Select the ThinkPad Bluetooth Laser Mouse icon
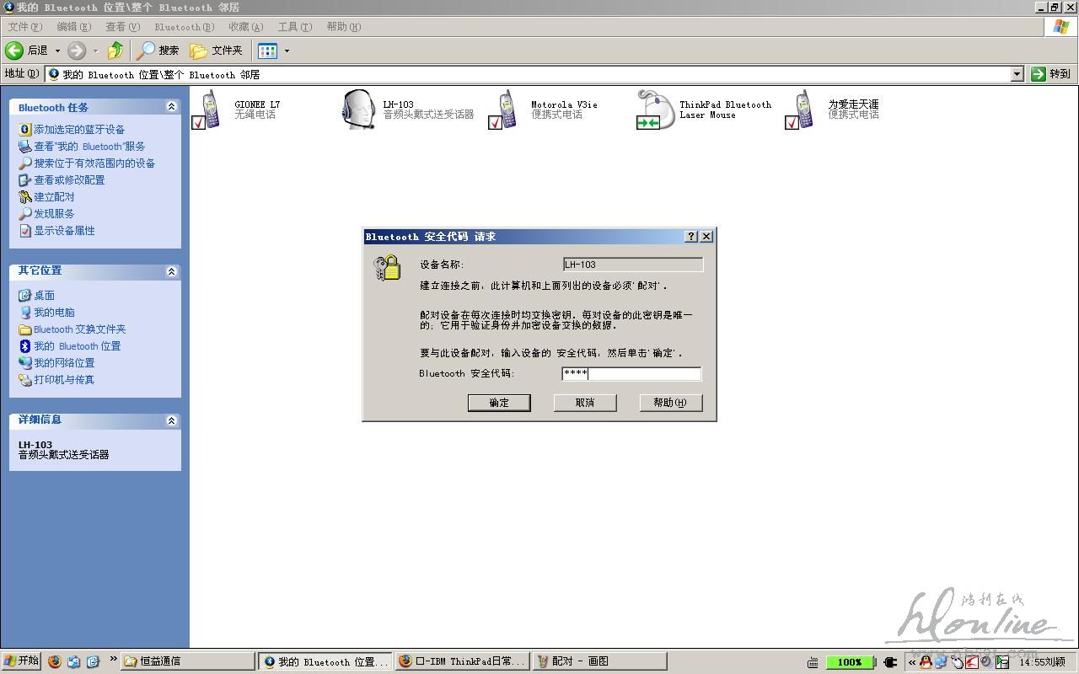 click(655, 110)
